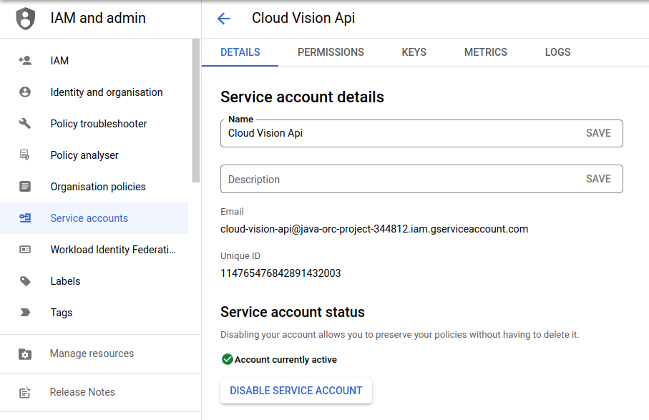
Task: Click the Organisation policies list icon
Action: point(25,187)
